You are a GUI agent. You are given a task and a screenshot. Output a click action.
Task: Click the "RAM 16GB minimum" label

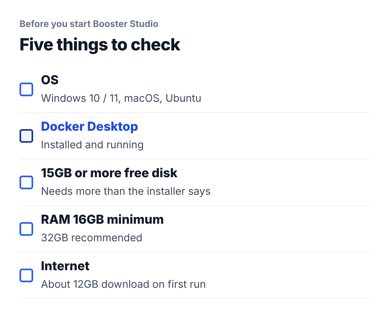coord(102,219)
